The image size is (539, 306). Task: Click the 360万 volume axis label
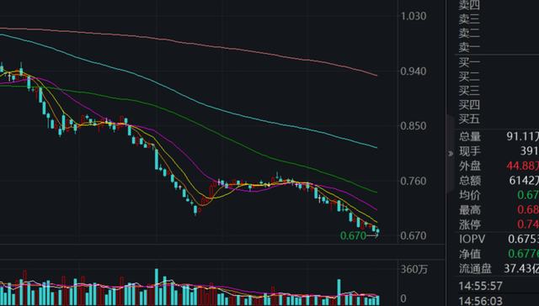coord(414,269)
